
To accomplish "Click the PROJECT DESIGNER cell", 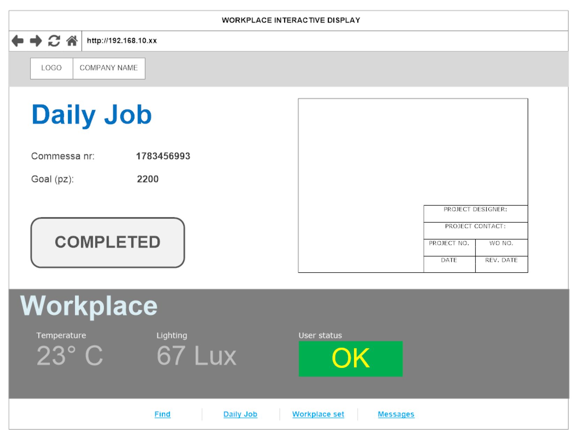I will [x=475, y=213].
